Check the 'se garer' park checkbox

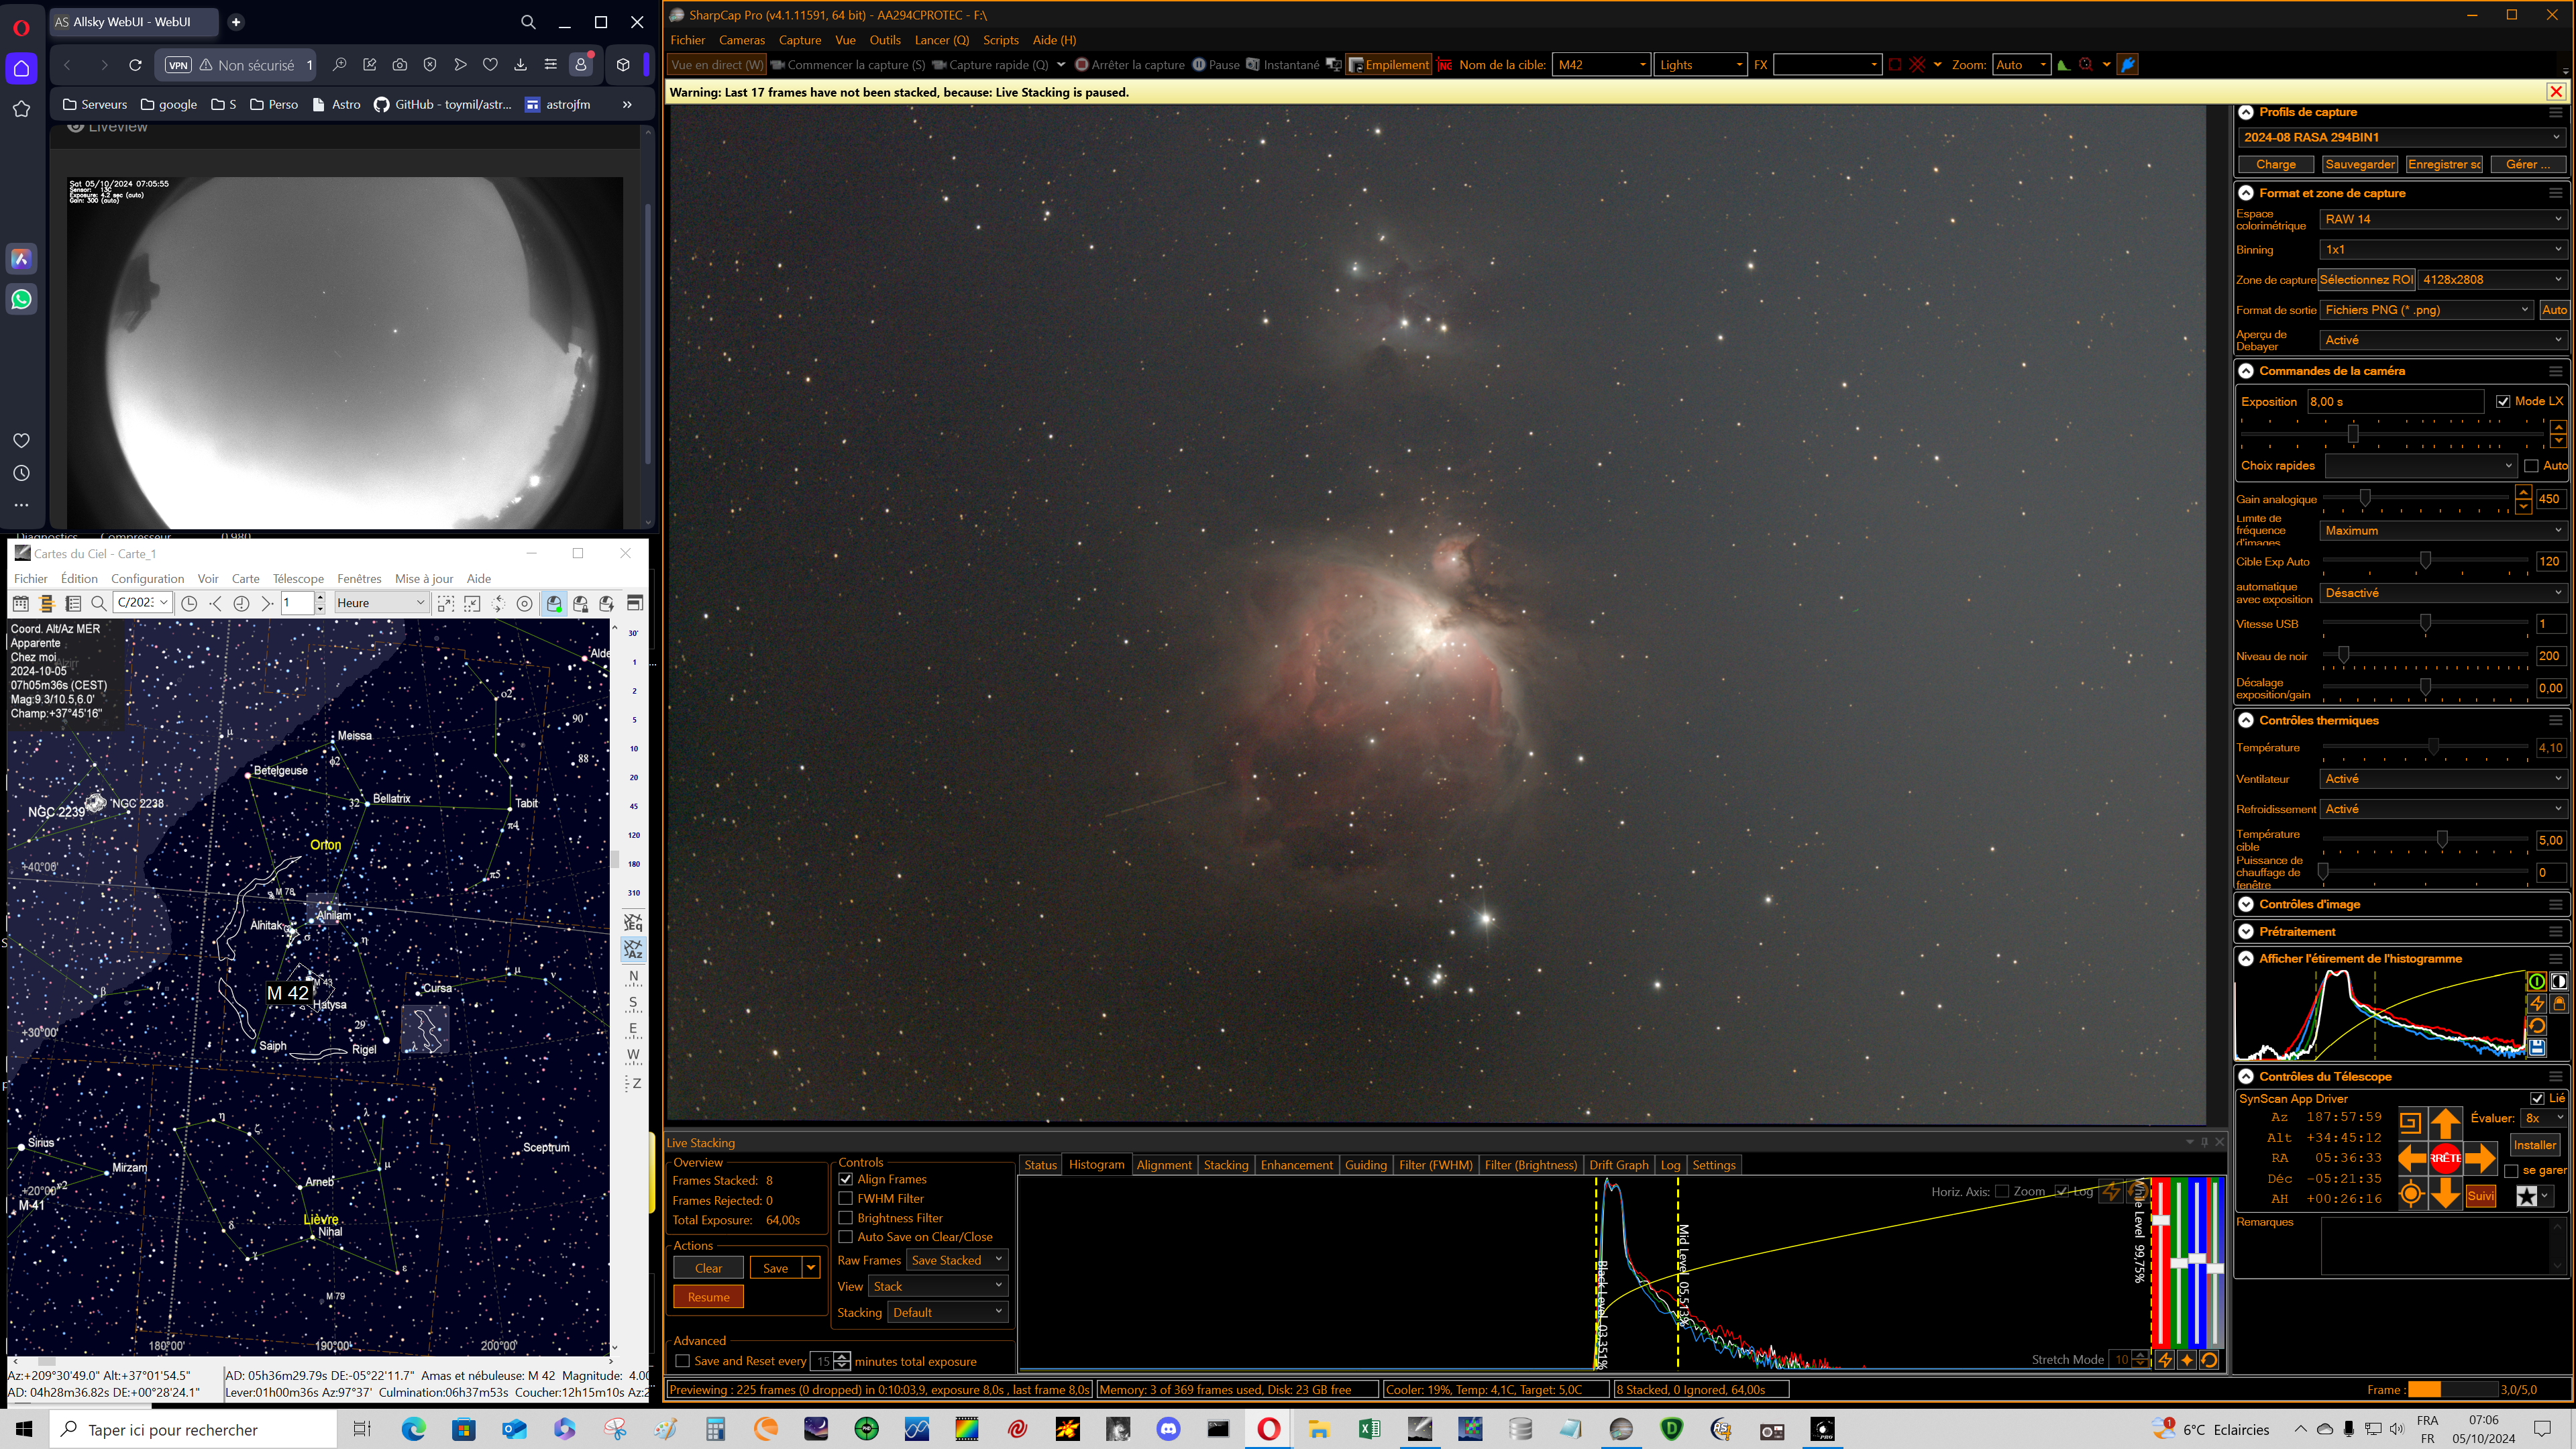pos(2511,1170)
